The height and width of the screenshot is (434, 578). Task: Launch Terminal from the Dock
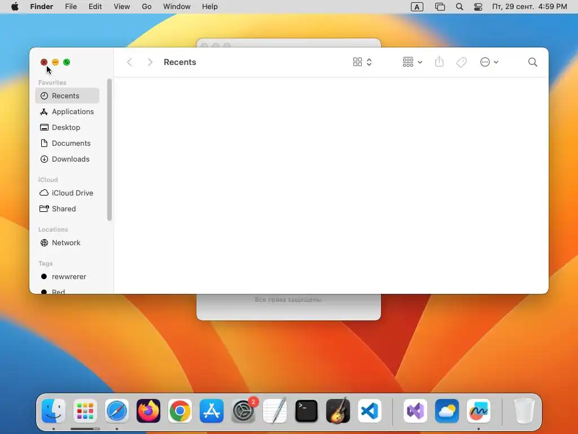coord(306,411)
